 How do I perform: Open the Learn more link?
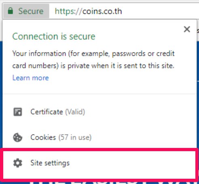(x=31, y=78)
